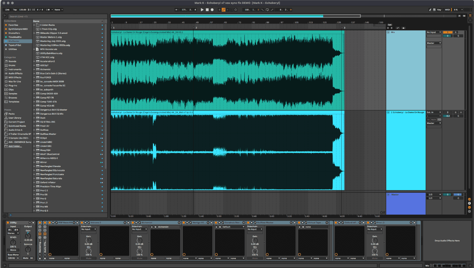474x268 pixels.
Task: Start playback with the Play button
Action: 202,10
